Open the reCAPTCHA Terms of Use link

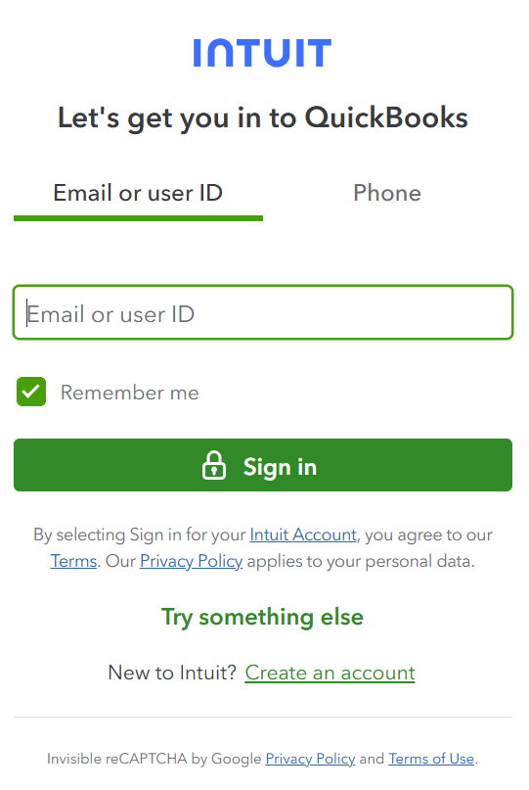click(x=431, y=759)
